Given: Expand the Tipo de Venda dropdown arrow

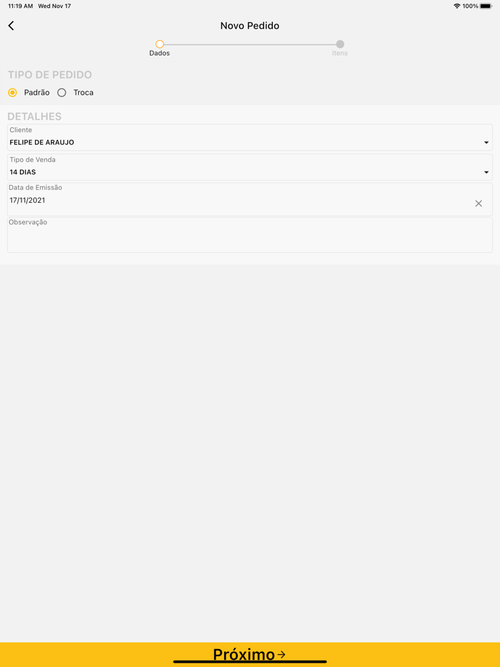Looking at the screenshot, I should coord(486,172).
